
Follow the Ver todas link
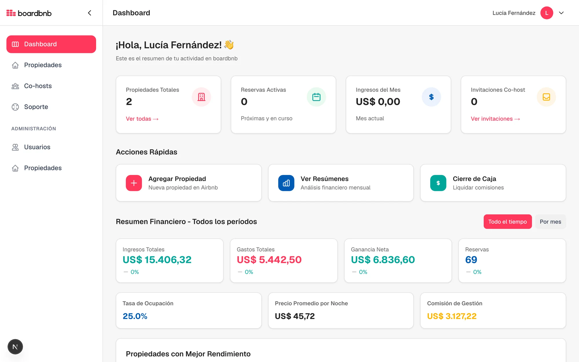pos(142,119)
